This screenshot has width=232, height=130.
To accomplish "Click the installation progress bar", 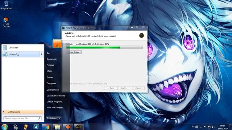I will click(x=104, y=47).
